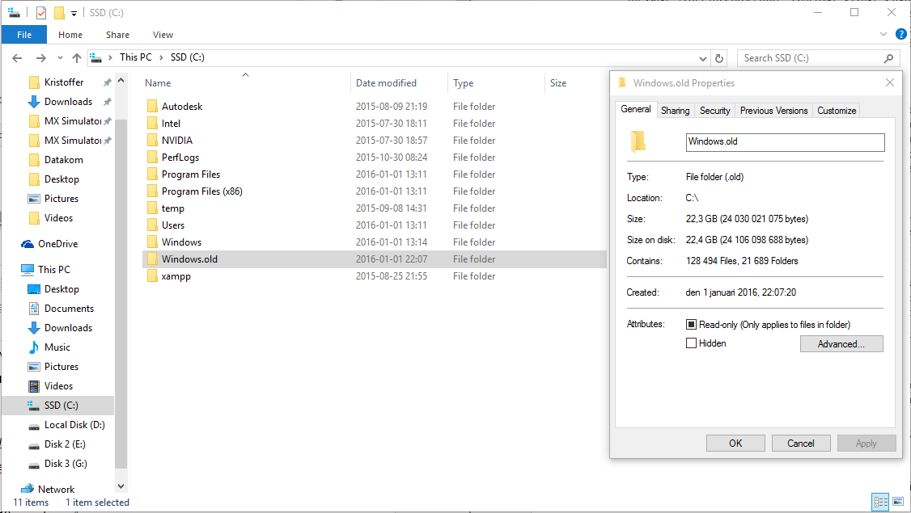Switch to Details view layout icon
The height and width of the screenshot is (513, 911).
881,502
